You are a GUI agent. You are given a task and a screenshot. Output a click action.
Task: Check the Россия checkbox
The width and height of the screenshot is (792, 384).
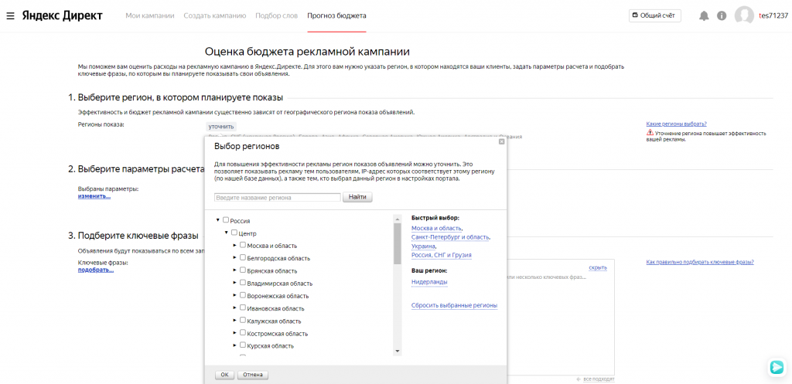click(x=226, y=220)
